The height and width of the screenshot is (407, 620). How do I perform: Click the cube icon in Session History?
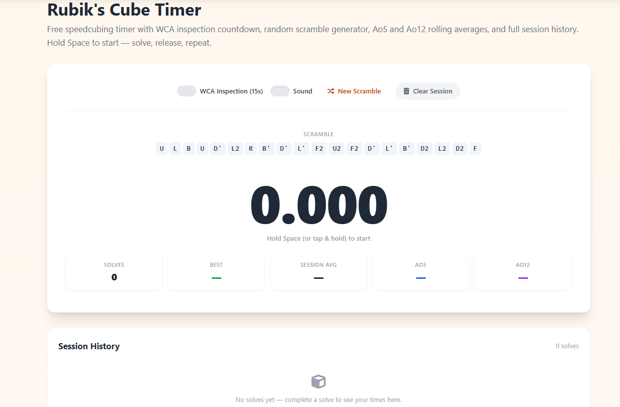(318, 381)
